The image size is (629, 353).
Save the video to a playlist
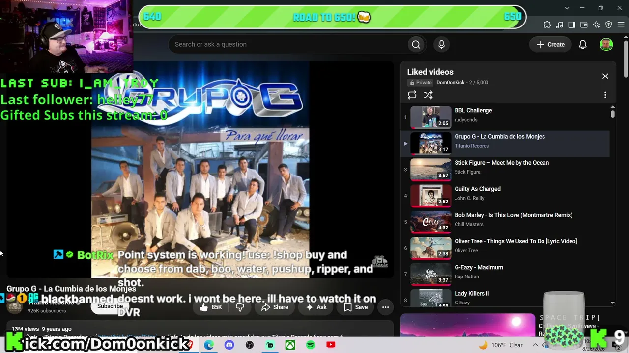click(x=356, y=307)
